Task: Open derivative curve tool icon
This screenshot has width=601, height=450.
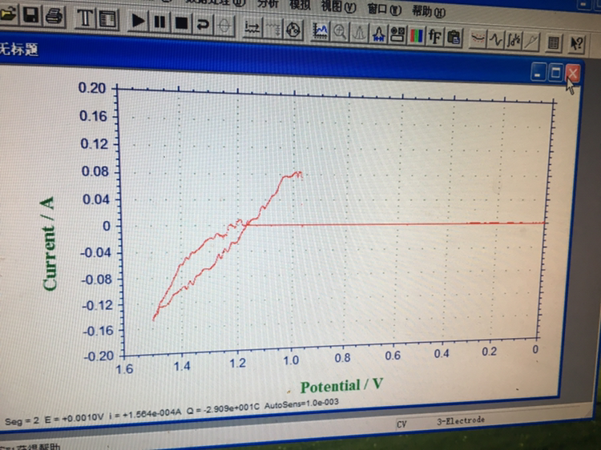Action: click(x=496, y=40)
